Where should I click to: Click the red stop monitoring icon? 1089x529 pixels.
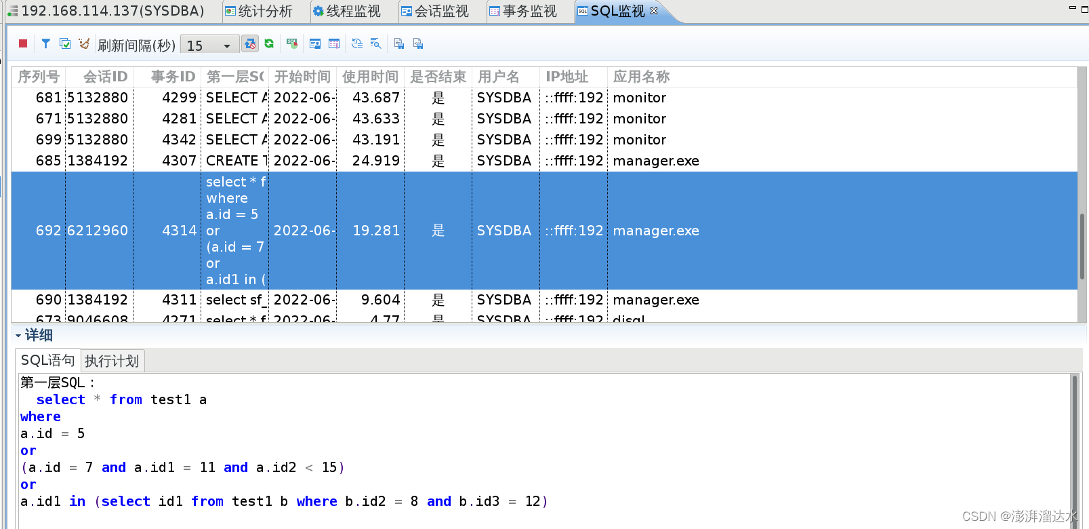point(23,44)
